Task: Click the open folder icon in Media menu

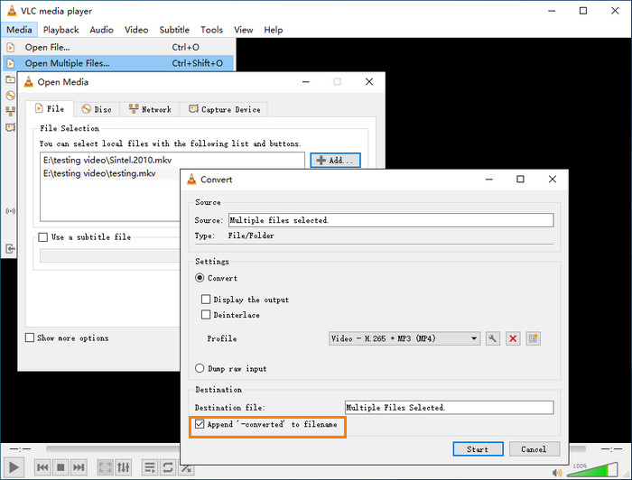Action: pyautogui.click(x=10, y=79)
